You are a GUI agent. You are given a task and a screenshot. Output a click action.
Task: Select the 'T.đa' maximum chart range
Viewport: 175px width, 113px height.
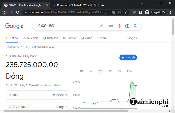(x=129, y=71)
